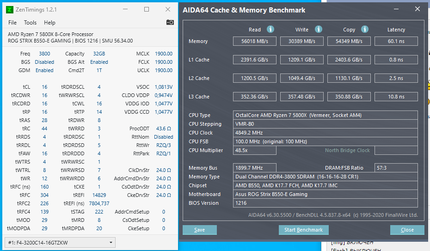Click L3 Cache Read value 352.36 GB/s
The height and width of the screenshot is (251, 430).
[x=255, y=97]
